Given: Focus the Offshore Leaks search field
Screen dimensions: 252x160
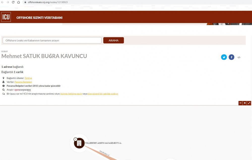Looking at the screenshot, I should point(52,40).
